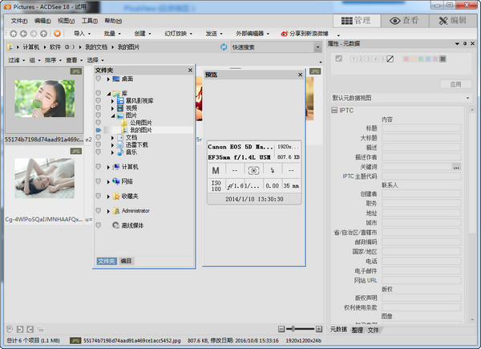This screenshot has height=349, width=481.
Task: Refresh the folder path bar
Action: pos(224,47)
